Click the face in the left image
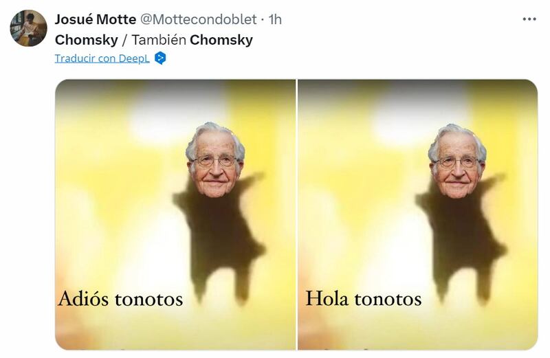Image resolution: width=550 pixels, height=358 pixels. [x=214, y=161]
